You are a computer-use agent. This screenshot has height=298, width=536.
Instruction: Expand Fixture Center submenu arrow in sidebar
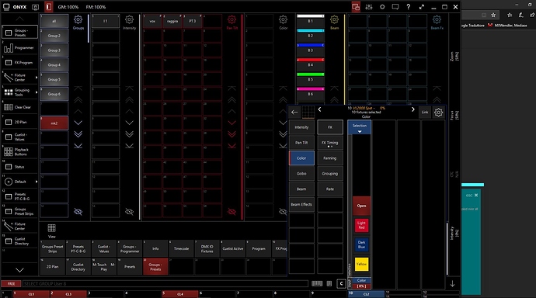click(37, 78)
